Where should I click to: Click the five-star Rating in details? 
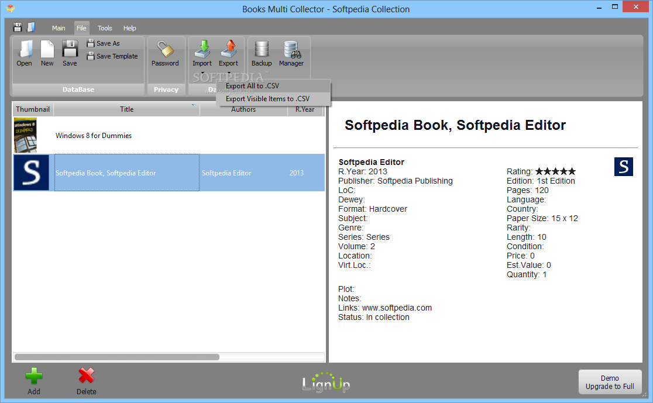(555, 171)
